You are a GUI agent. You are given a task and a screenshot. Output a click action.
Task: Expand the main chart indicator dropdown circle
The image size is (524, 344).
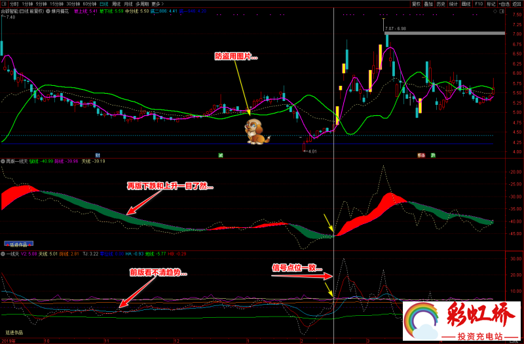pos(48,11)
